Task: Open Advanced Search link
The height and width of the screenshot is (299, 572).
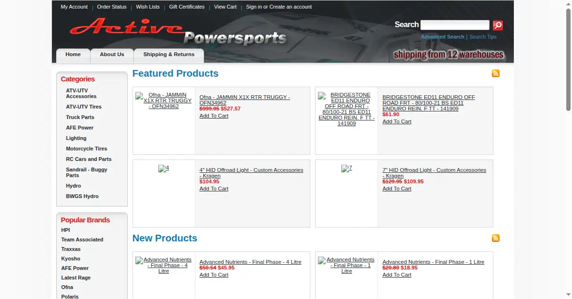Action: click(442, 37)
